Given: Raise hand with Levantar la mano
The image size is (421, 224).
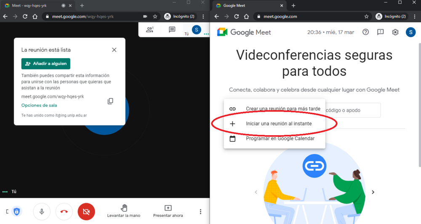Looking at the screenshot, I should 124,211.
